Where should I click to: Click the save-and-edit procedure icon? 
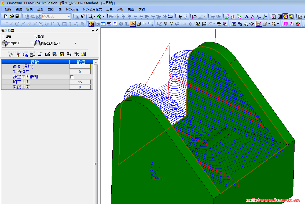[x=62, y=55]
